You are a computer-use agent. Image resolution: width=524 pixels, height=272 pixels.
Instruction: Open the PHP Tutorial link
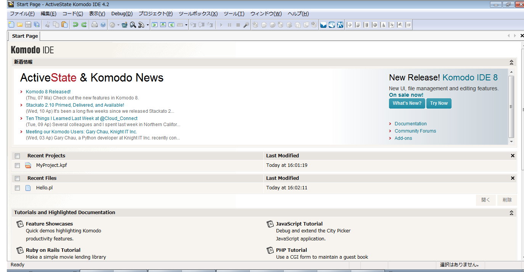[x=291, y=250]
